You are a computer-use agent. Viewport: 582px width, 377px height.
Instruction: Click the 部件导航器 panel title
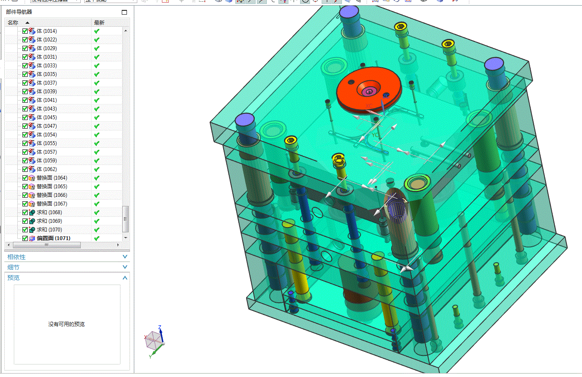point(19,12)
